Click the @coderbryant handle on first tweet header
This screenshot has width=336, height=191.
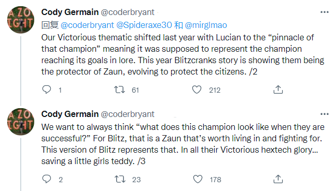click(x=128, y=12)
